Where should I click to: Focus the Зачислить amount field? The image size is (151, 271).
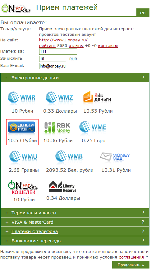[x=53, y=59]
